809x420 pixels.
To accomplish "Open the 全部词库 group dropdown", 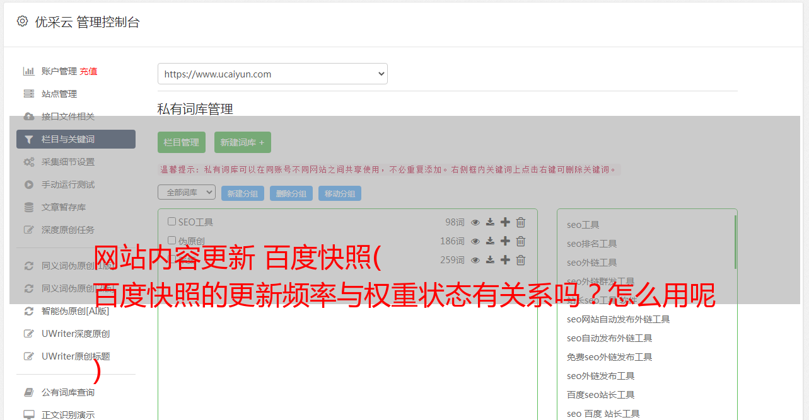I will pos(187,193).
